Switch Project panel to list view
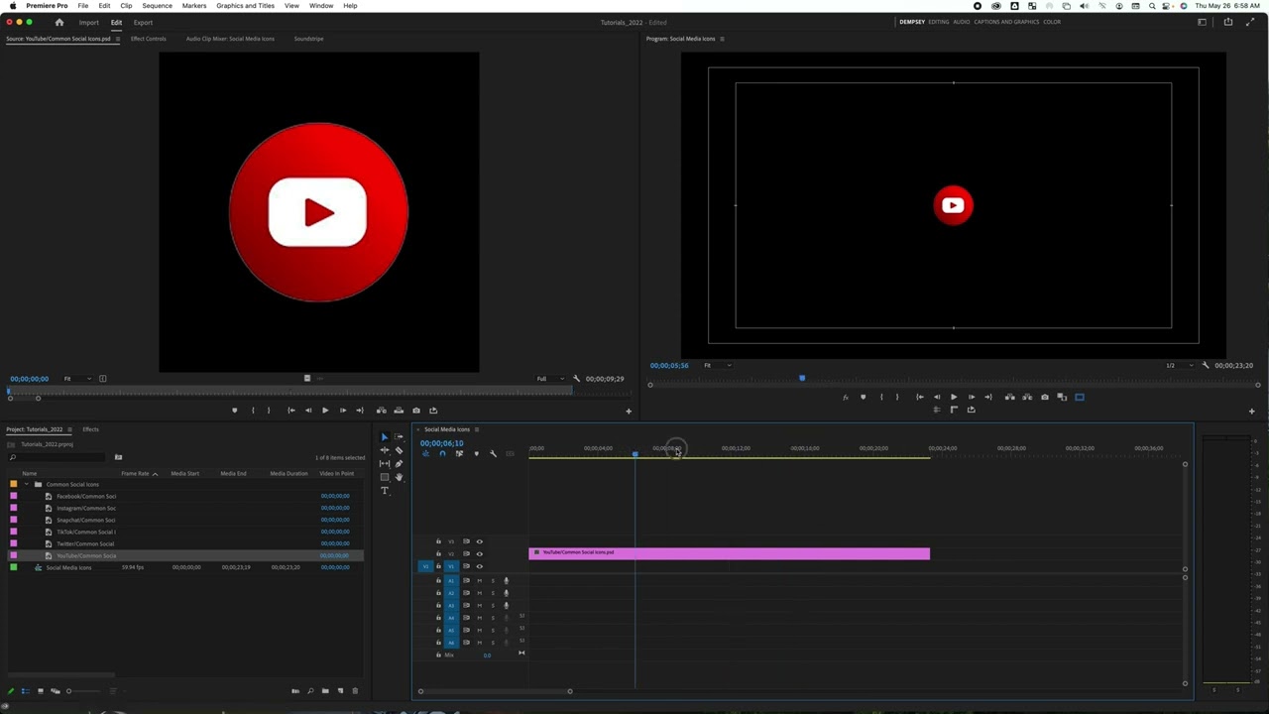The height and width of the screenshot is (714, 1269). pos(26,690)
